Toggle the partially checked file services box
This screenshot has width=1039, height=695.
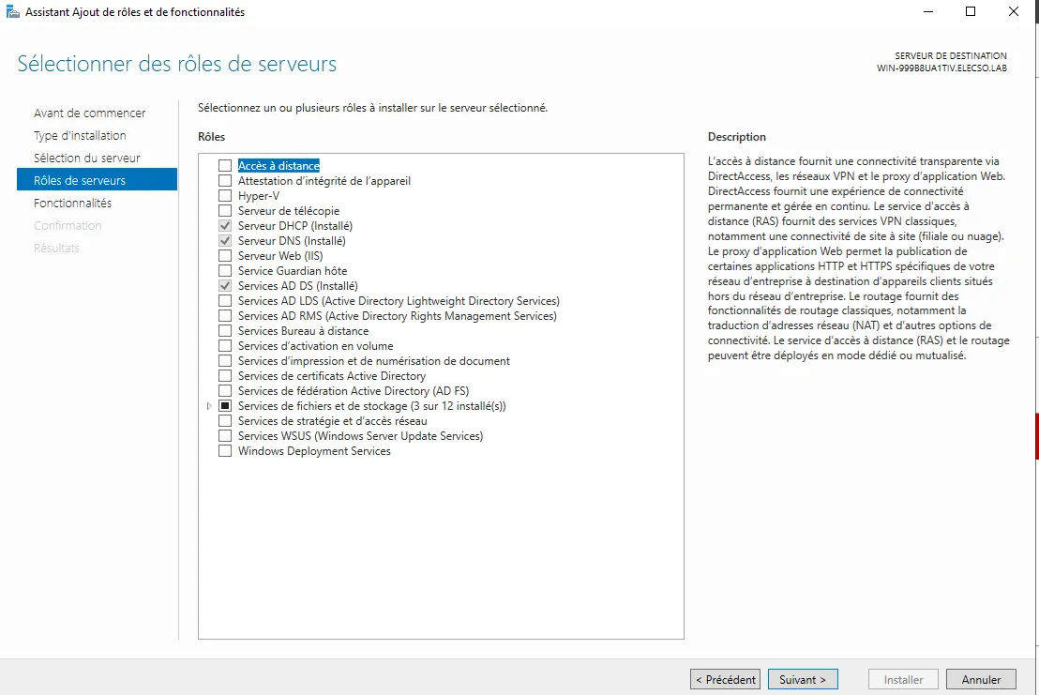[225, 406]
